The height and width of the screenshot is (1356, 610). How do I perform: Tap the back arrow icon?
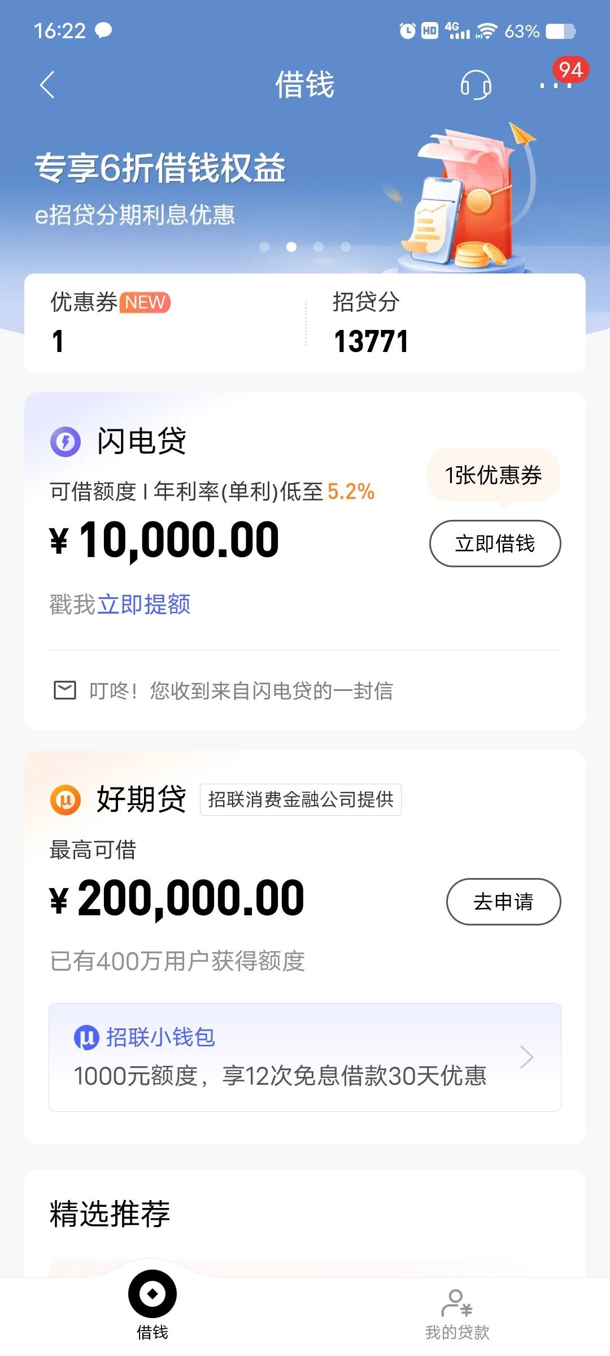coord(47,85)
